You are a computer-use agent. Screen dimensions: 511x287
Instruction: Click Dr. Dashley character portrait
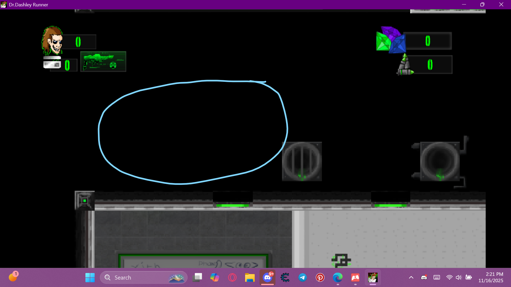(x=52, y=40)
